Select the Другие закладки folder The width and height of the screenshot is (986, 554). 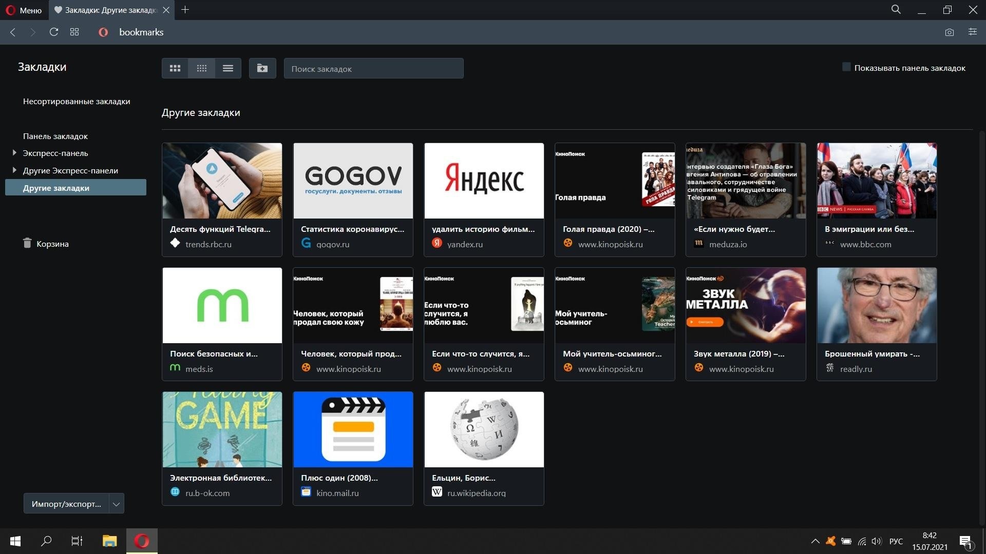[75, 188]
